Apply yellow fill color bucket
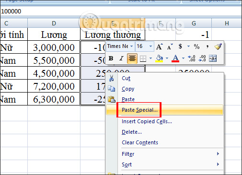Image resolution: width=242 pixels, height=175 pixels. click(159, 58)
